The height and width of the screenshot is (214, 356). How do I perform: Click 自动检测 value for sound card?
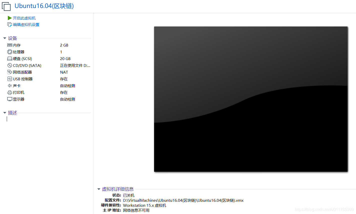[68, 86]
